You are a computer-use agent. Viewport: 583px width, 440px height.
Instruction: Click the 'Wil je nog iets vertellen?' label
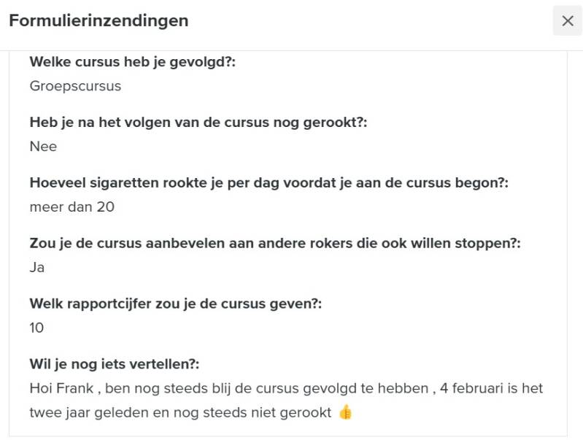click(x=114, y=364)
